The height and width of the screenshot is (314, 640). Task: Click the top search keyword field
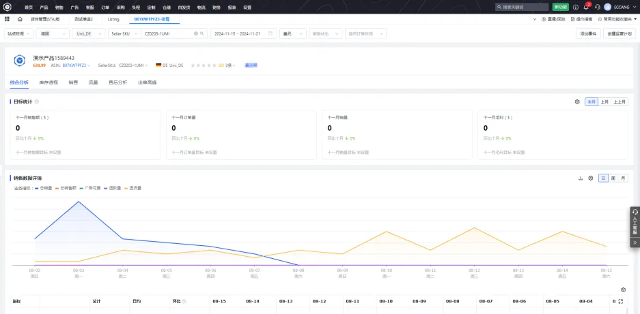point(522,7)
